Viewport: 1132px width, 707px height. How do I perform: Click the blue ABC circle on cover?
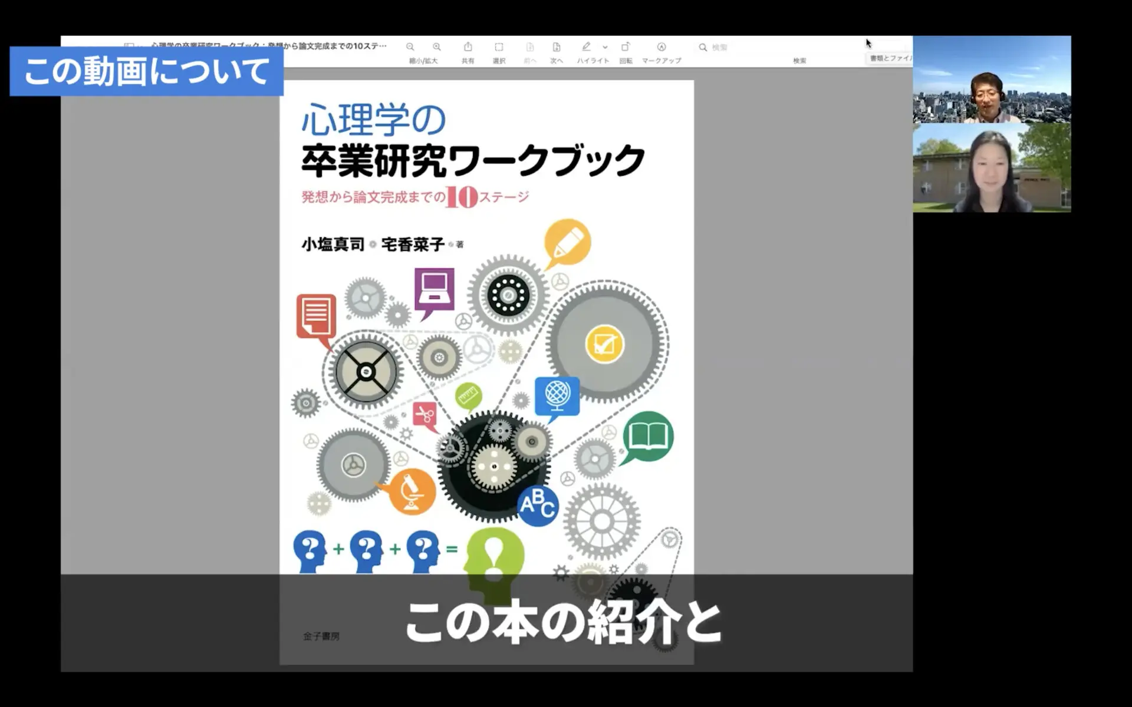[x=538, y=506]
